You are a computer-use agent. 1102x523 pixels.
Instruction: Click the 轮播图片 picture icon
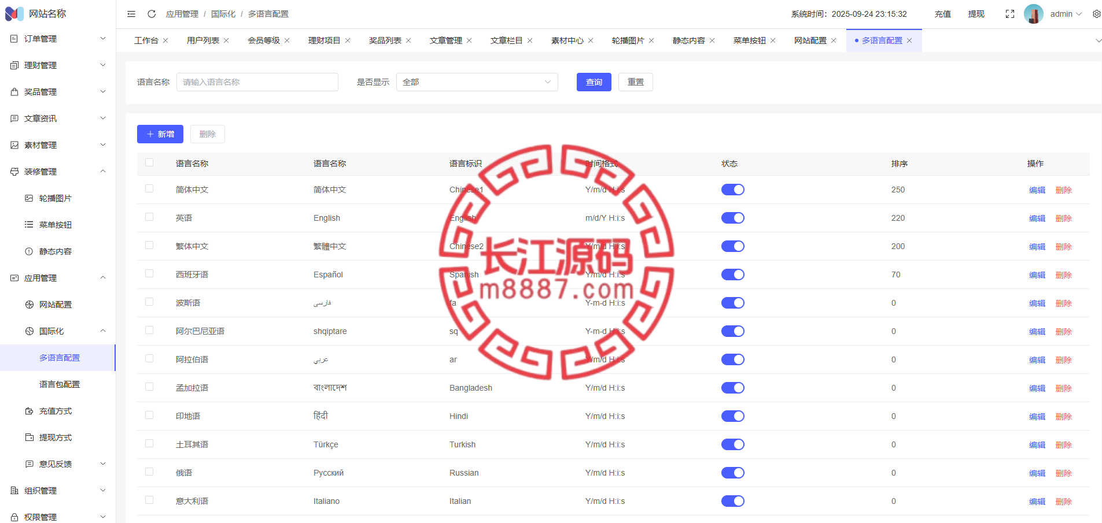pos(29,198)
